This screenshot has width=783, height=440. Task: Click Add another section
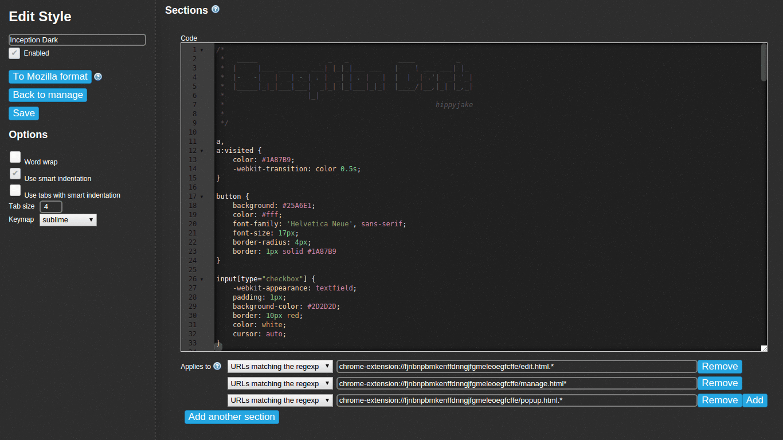(x=232, y=417)
